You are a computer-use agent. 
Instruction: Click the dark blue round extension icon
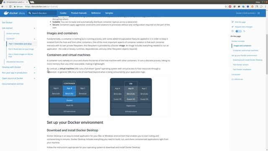tap(248, 7)
